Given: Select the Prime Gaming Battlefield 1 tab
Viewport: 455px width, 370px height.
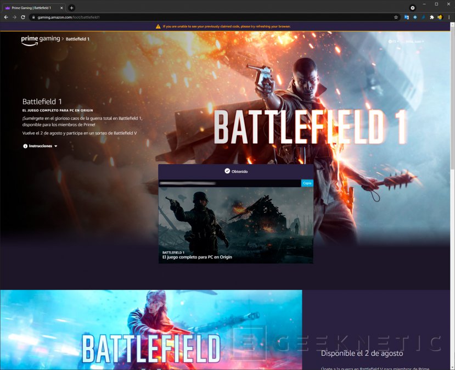Looking at the screenshot, I should pyautogui.click(x=33, y=8).
